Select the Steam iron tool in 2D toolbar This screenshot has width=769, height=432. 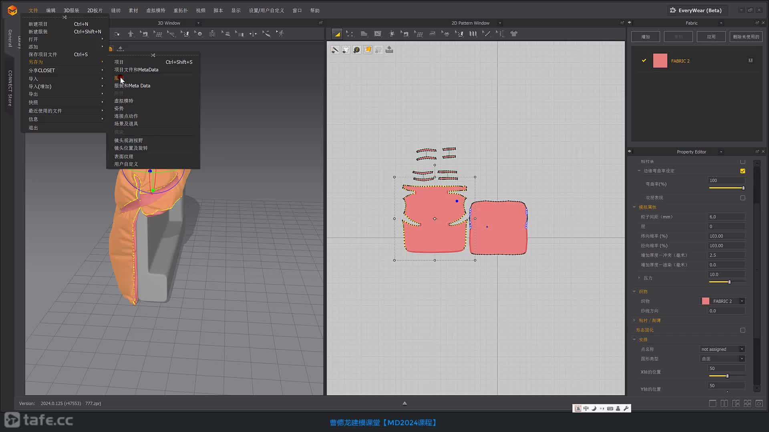tap(432, 34)
